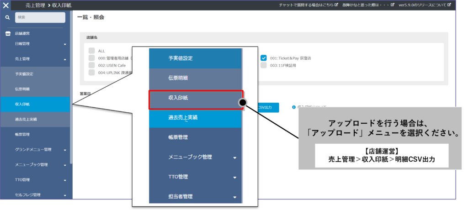This screenshot has height=210, width=468.
Task: Open the 故障かなと思った際は link
Action: [366, 5]
